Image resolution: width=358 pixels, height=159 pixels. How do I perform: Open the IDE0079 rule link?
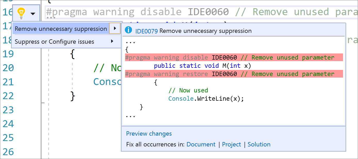pyautogui.click(x=146, y=31)
